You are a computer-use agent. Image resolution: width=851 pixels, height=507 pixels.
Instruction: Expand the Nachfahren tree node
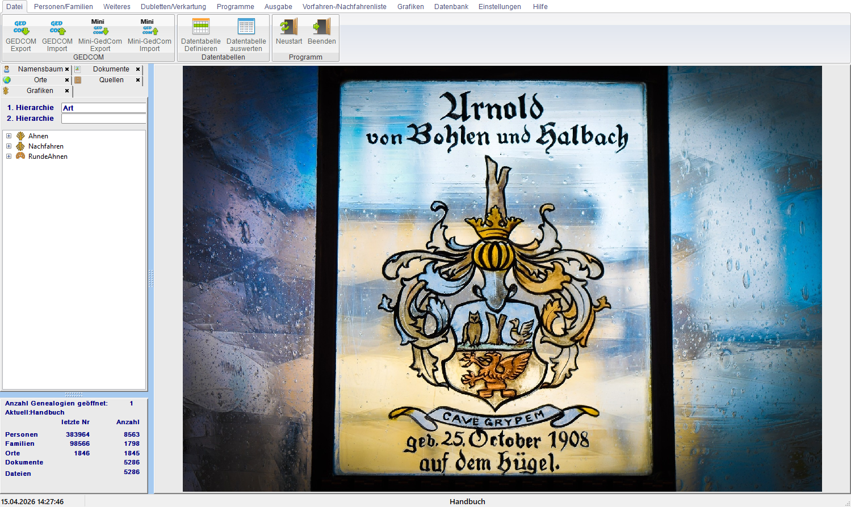click(x=9, y=146)
